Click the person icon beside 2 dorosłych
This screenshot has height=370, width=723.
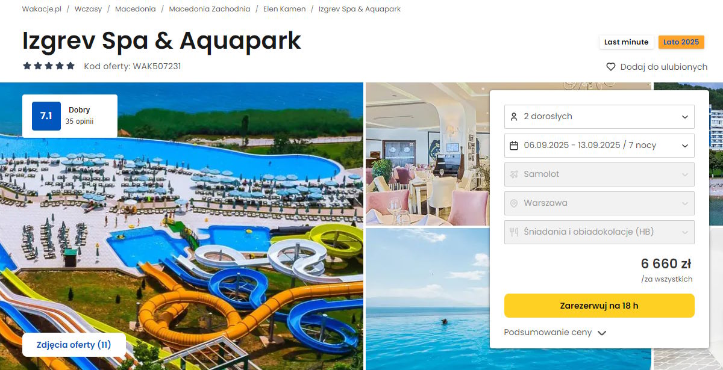coord(514,116)
